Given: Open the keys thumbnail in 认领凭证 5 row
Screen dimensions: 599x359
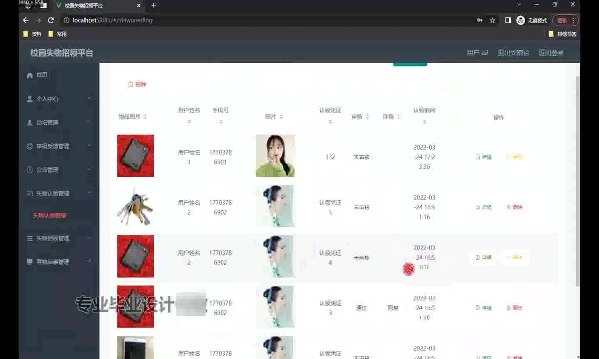Looking at the screenshot, I should tap(136, 206).
